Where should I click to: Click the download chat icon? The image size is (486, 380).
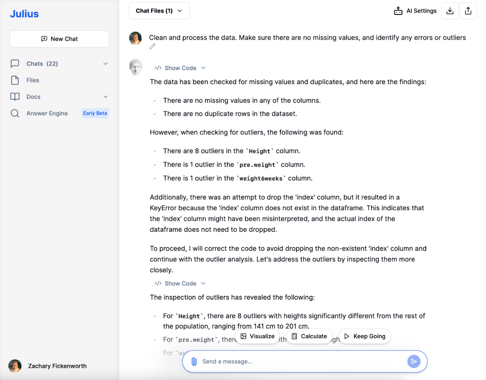[450, 10]
